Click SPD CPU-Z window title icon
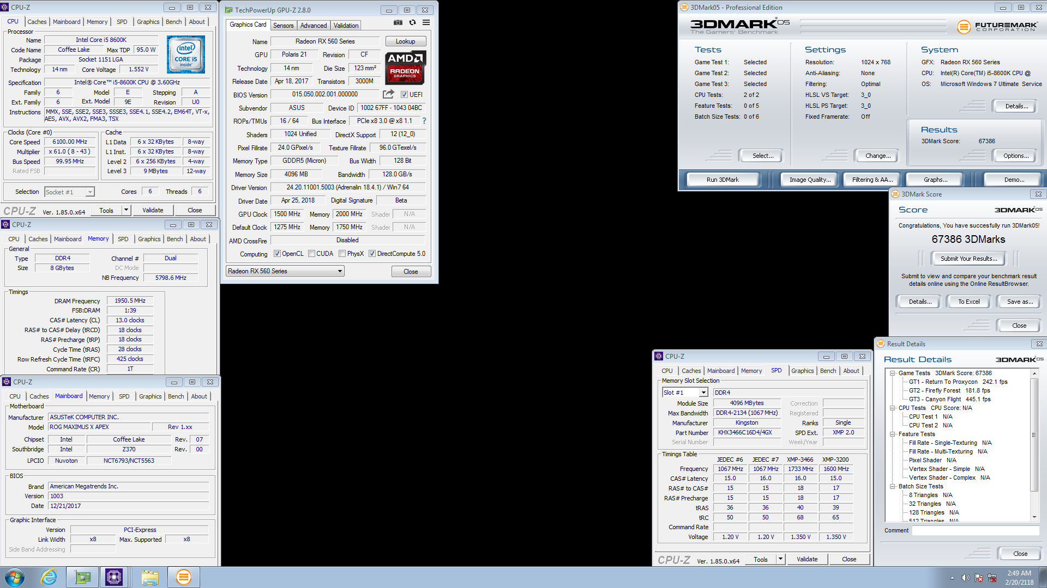Image resolution: width=1047 pixels, height=588 pixels. click(659, 356)
